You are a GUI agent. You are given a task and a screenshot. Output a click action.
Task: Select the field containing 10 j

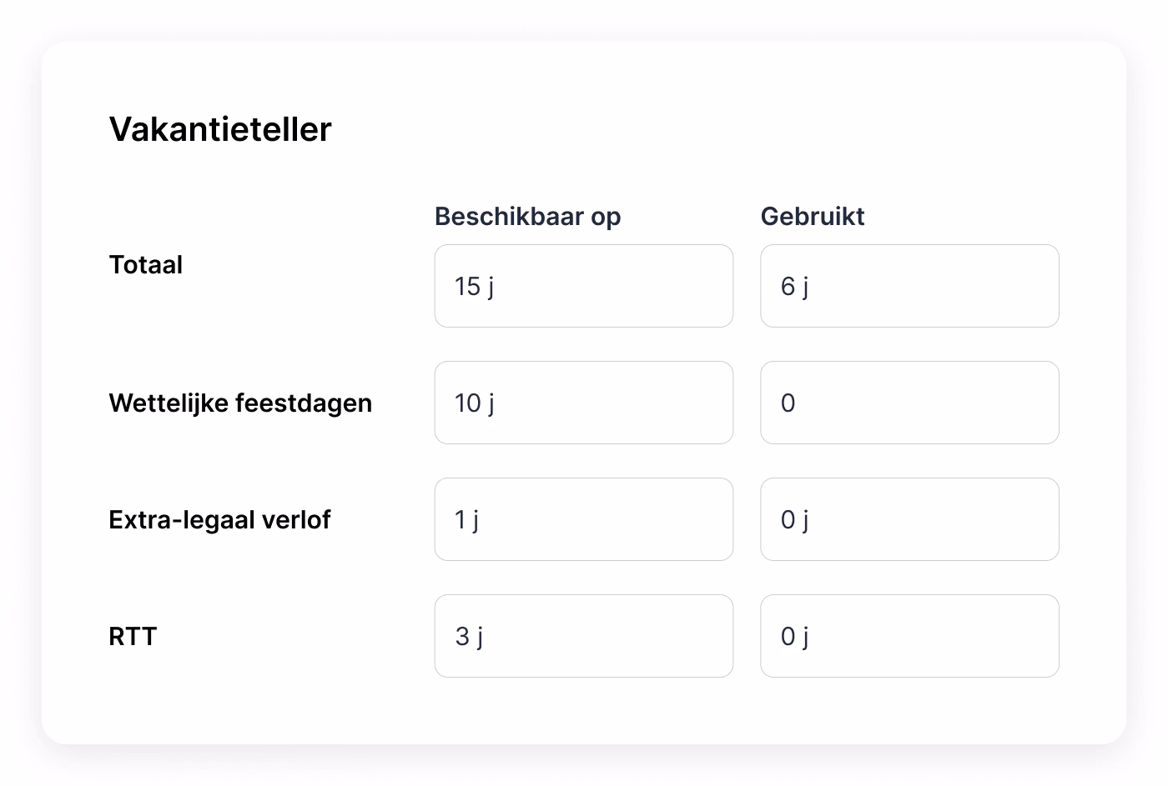pyautogui.click(x=583, y=403)
